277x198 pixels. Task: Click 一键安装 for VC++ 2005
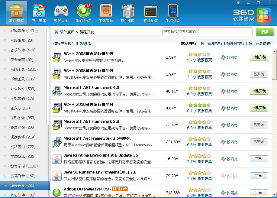coord(259,57)
